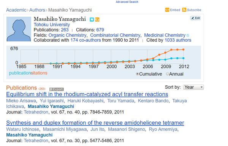228x146 pixels.
Task: Click the small icon after Medicinal Chemistry
Action: [188, 35]
